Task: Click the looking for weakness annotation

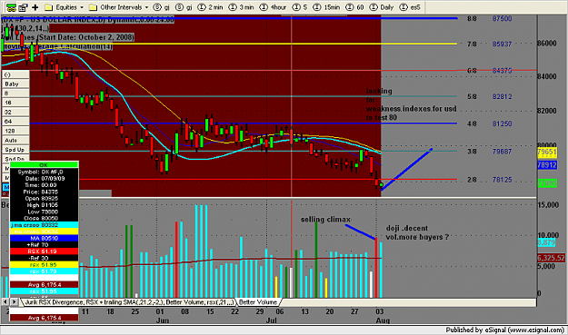Action: pos(411,104)
